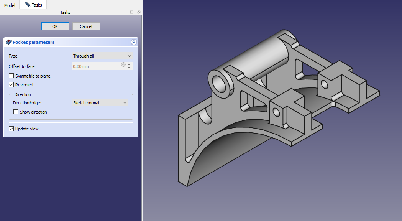402x221 pixels.
Task: Open the Type dropdown showing Through all
Action: point(102,56)
